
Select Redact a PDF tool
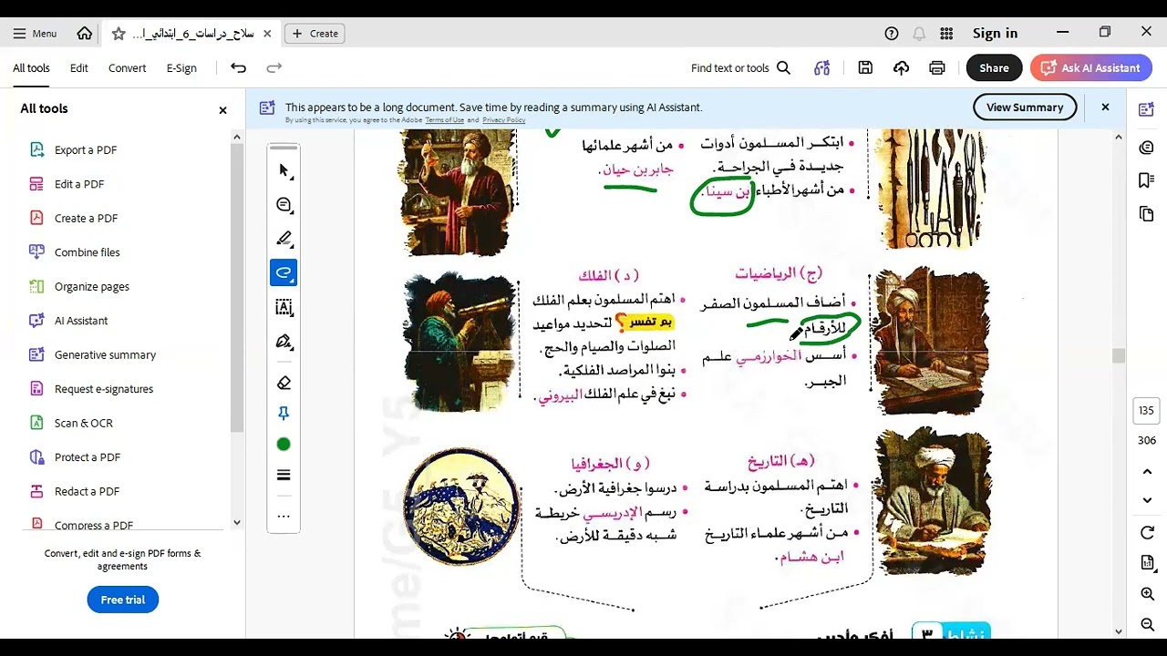pyautogui.click(x=87, y=492)
